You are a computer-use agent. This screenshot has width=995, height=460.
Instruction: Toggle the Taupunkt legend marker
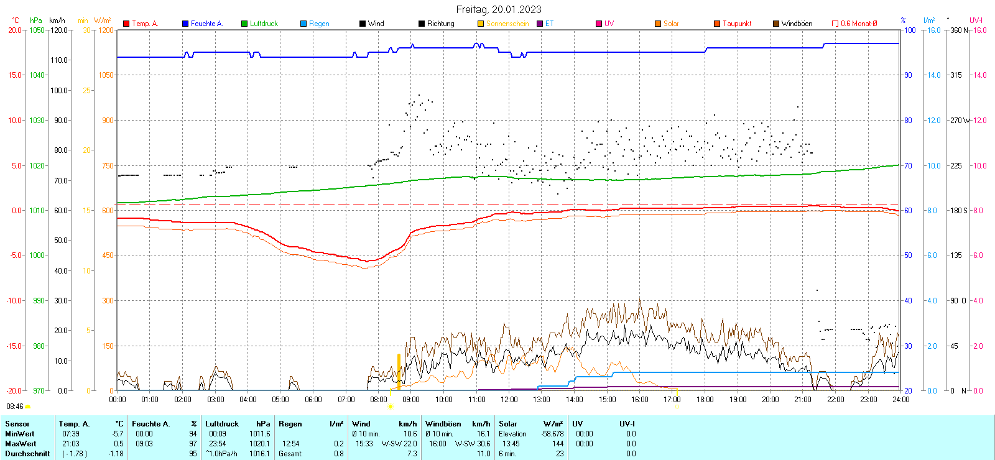pyautogui.click(x=717, y=24)
